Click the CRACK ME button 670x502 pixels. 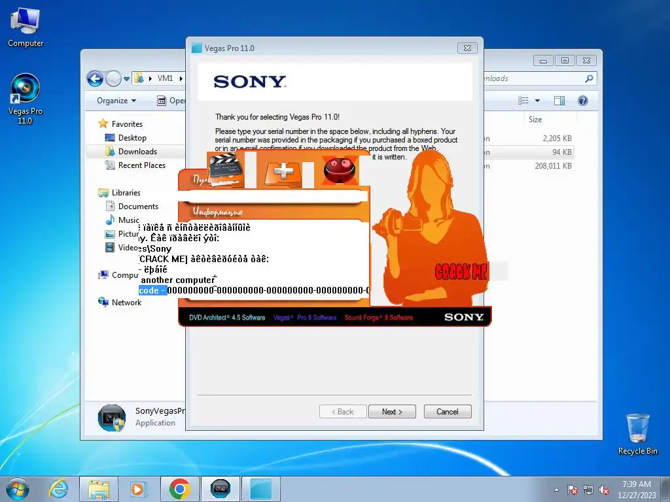pos(461,271)
